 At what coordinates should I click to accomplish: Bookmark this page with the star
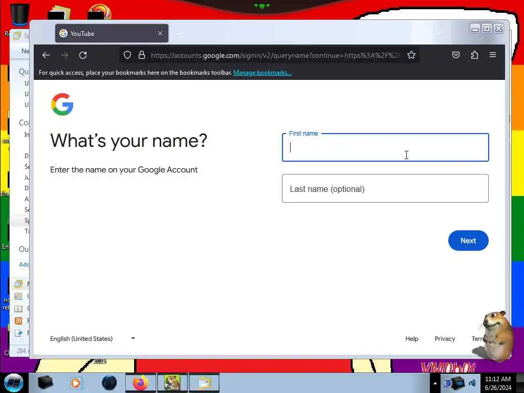pyautogui.click(x=411, y=55)
